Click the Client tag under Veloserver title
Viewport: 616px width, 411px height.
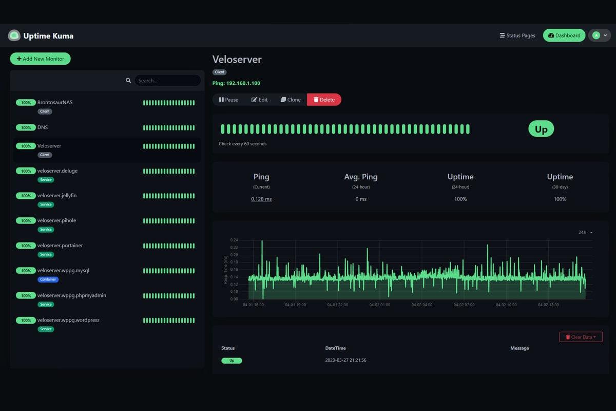219,72
